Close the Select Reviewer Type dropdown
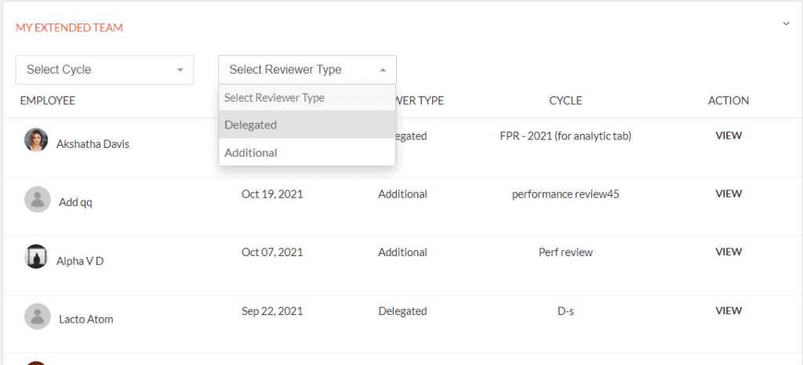The height and width of the screenshot is (365, 803). 307,70
